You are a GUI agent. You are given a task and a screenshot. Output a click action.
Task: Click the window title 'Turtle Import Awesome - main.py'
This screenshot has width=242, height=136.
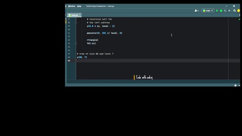100,6
